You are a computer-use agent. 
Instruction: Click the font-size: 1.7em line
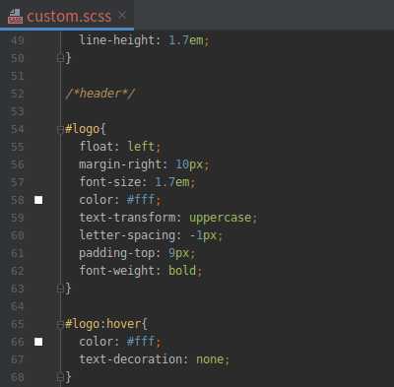(137, 182)
